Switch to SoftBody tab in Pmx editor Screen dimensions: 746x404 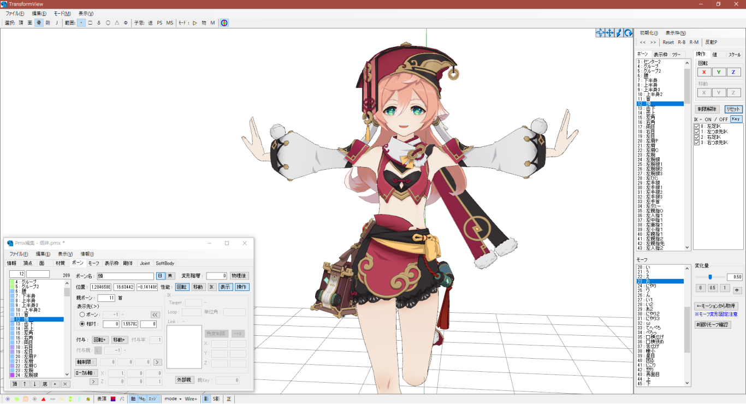[x=165, y=263]
